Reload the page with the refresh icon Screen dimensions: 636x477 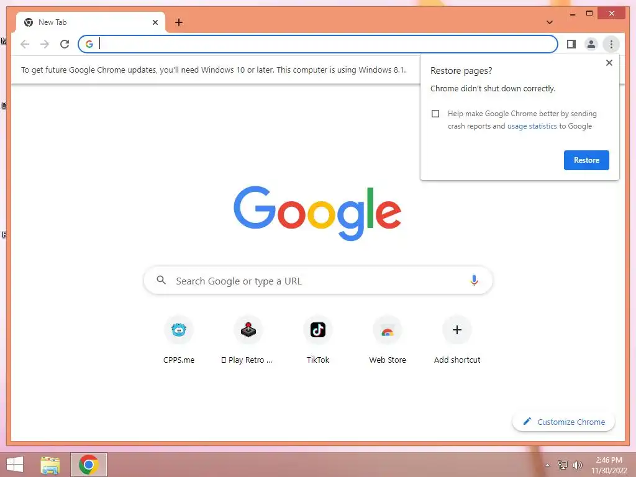(x=65, y=44)
